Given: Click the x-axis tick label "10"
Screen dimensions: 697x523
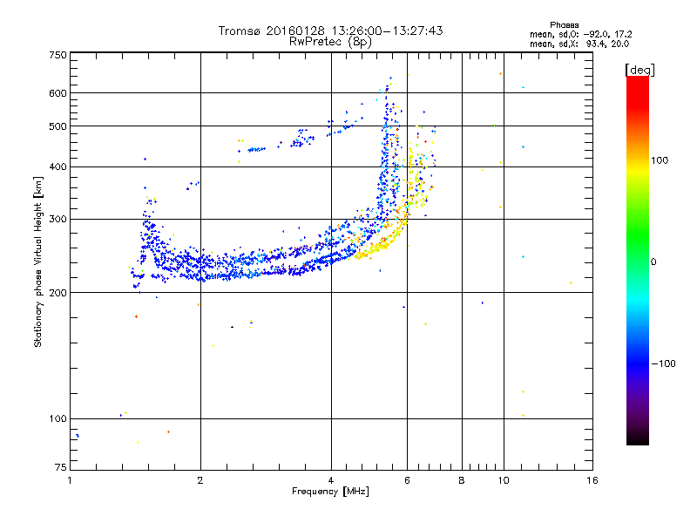Looking at the screenshot, I should coord(504,480).
